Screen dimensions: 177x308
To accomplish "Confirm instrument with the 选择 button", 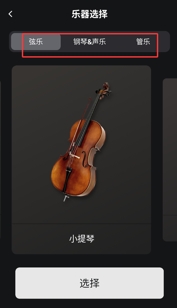I will (89, 283).
